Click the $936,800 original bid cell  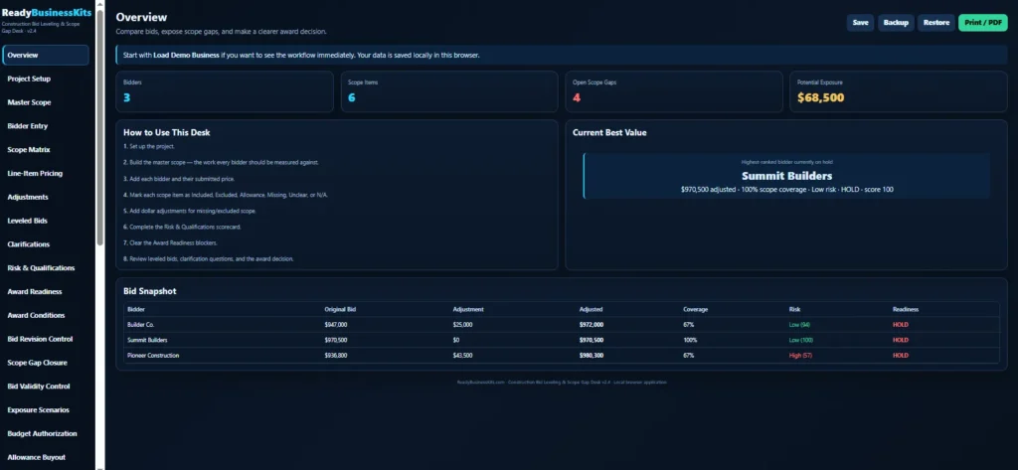(336, 356)
